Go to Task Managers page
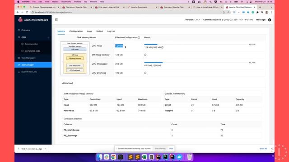 point(28,58)
